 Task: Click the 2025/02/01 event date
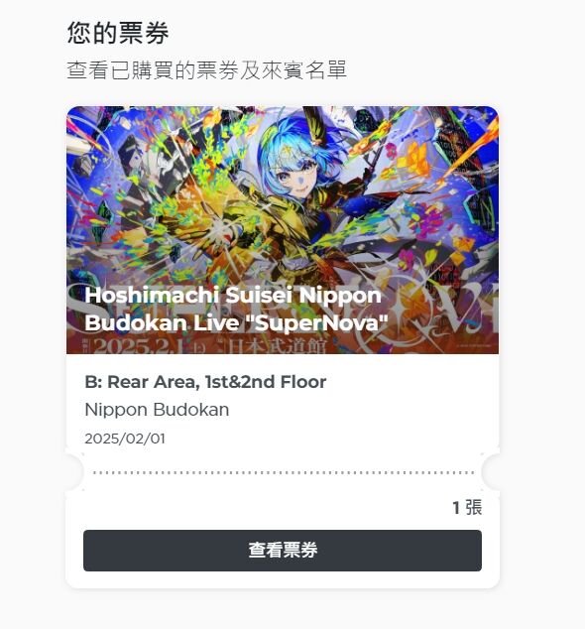point(125,439)
